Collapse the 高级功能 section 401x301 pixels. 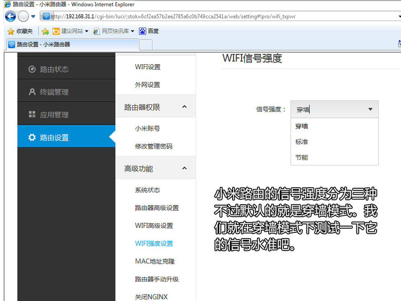click(x=156, y=169)
